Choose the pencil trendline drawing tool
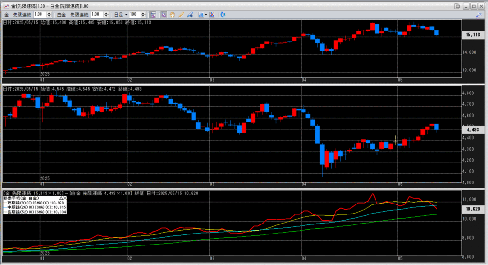This screenshot has height=265, width=488. click(181, 15)
